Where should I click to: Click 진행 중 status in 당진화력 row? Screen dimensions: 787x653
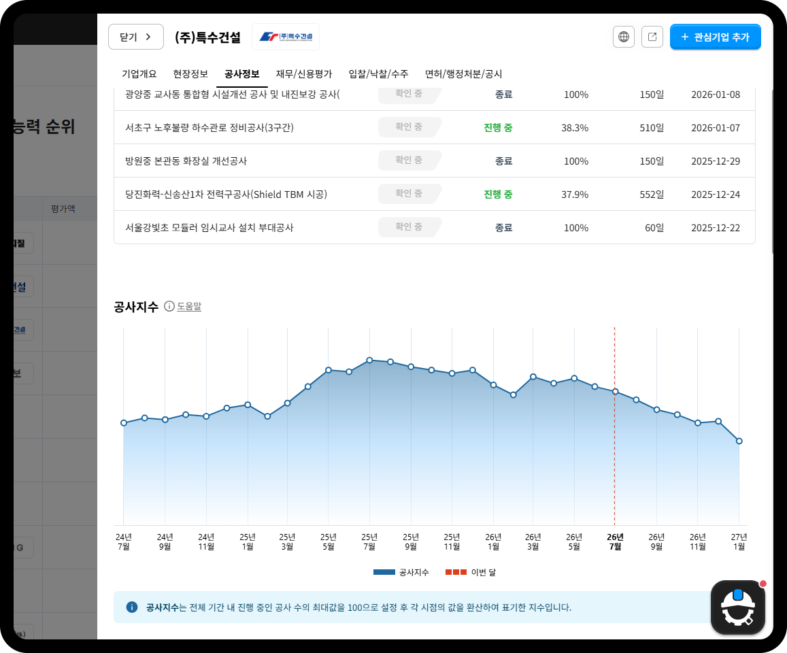tap(498, 195)
